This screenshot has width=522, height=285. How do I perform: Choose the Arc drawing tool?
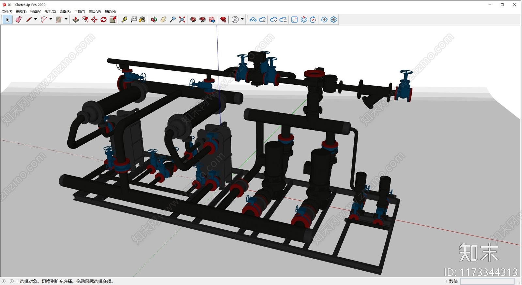44,20
